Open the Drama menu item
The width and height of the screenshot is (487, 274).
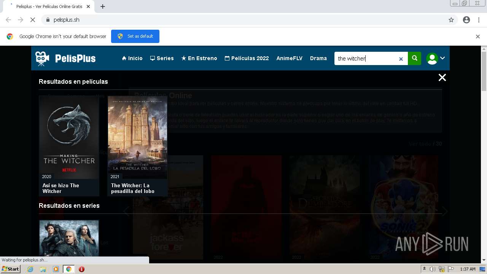pyautogui.click(x=318, y=58)
